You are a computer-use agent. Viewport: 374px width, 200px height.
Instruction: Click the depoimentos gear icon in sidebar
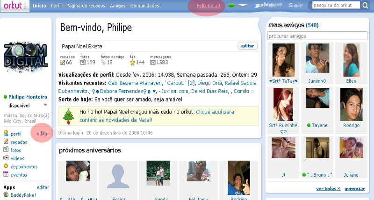(x=6, y=166)
